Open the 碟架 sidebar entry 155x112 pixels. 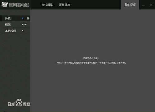(x=15, y=25)
